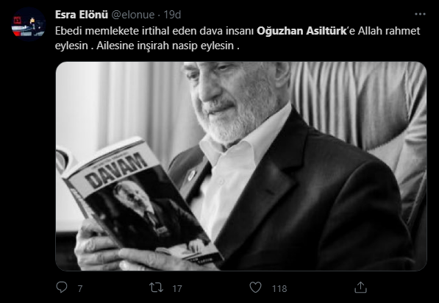Visit the @elonue handle link
The height and width of the screenshot is (303, 439).
point(133,15)
